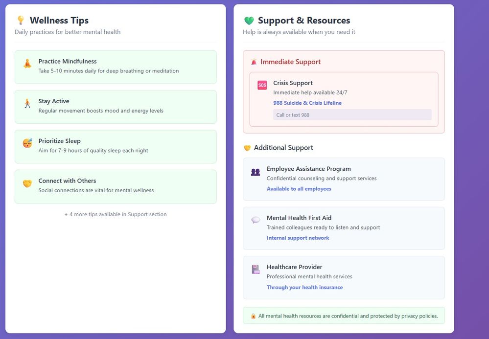This screenshot has height=339, width=489.
Task: Click the lock icon in the confidentiality notice
Action: pos(253,316)
